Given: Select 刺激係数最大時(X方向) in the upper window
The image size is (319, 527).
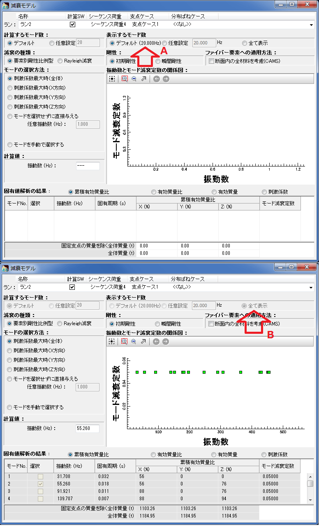Looking at the screenshot, I should [x=10, y=88].
